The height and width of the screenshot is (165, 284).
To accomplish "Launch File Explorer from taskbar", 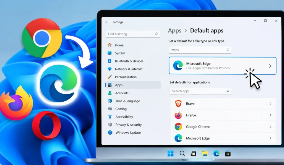I will click(205, 154).
